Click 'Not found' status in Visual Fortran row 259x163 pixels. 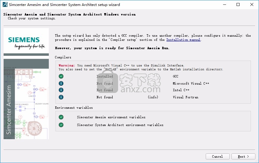(x=105, y=97)
